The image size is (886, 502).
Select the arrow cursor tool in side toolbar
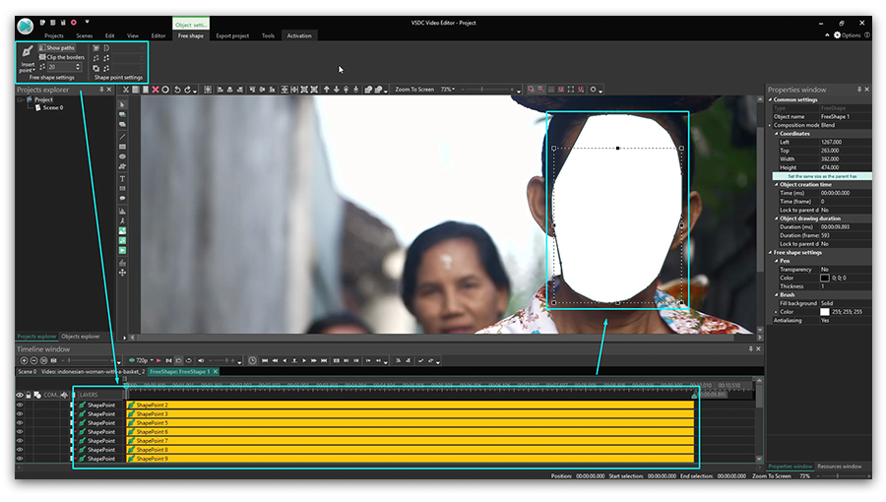(x=122, y=105)
